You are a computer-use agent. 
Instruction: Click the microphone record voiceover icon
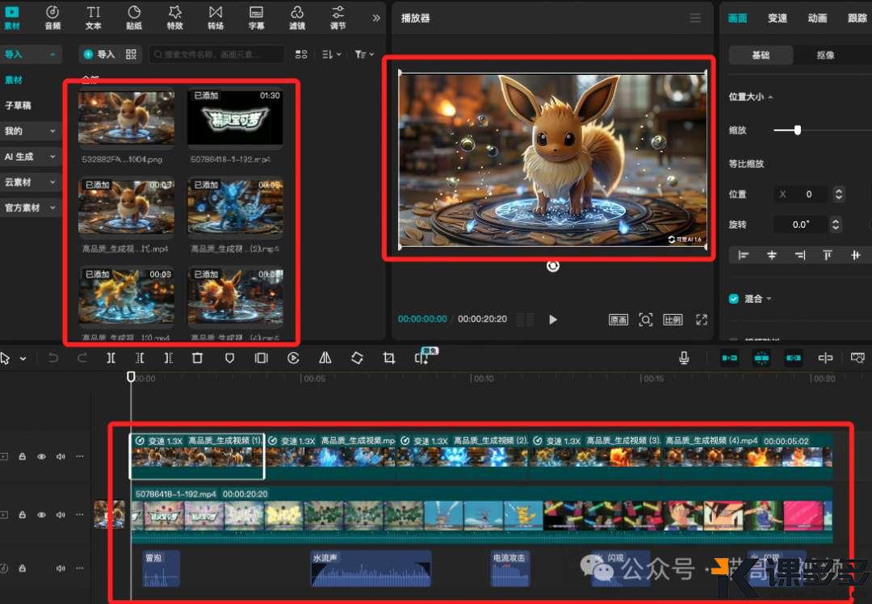(x=684, y=359)
